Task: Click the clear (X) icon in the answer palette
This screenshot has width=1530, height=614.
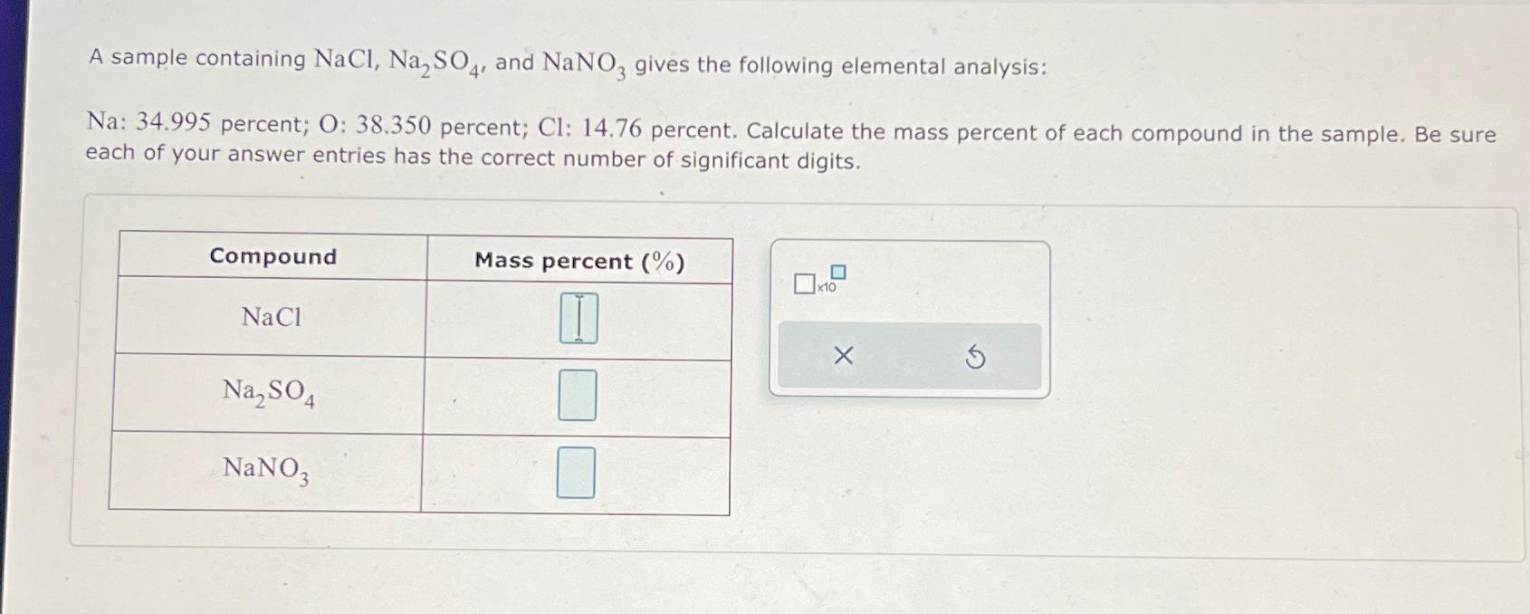Action: pos(844,357)
